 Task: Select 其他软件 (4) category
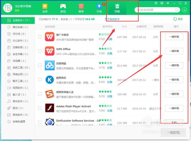point(18,115)
